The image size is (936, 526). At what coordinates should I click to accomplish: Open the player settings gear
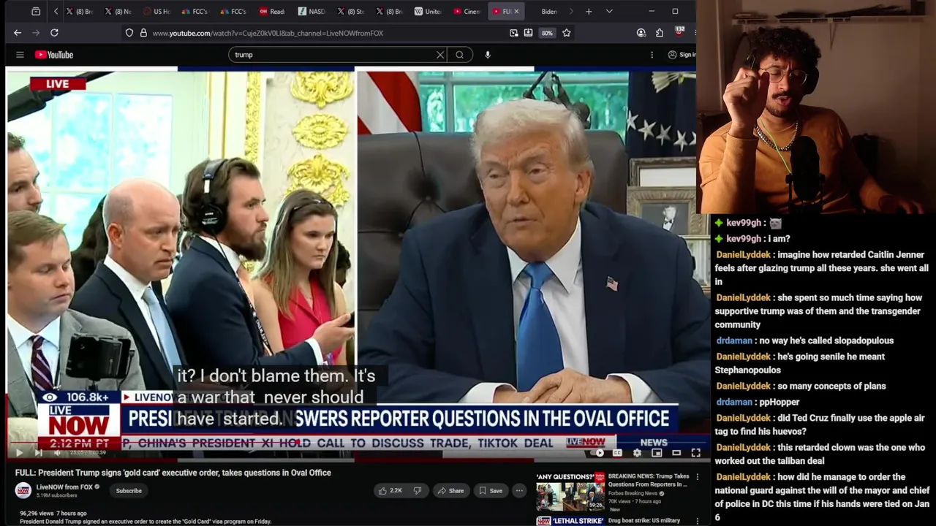coord(637,453)
